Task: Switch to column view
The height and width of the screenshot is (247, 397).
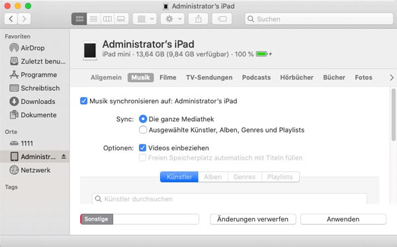Action: click(x=107, y=19)
